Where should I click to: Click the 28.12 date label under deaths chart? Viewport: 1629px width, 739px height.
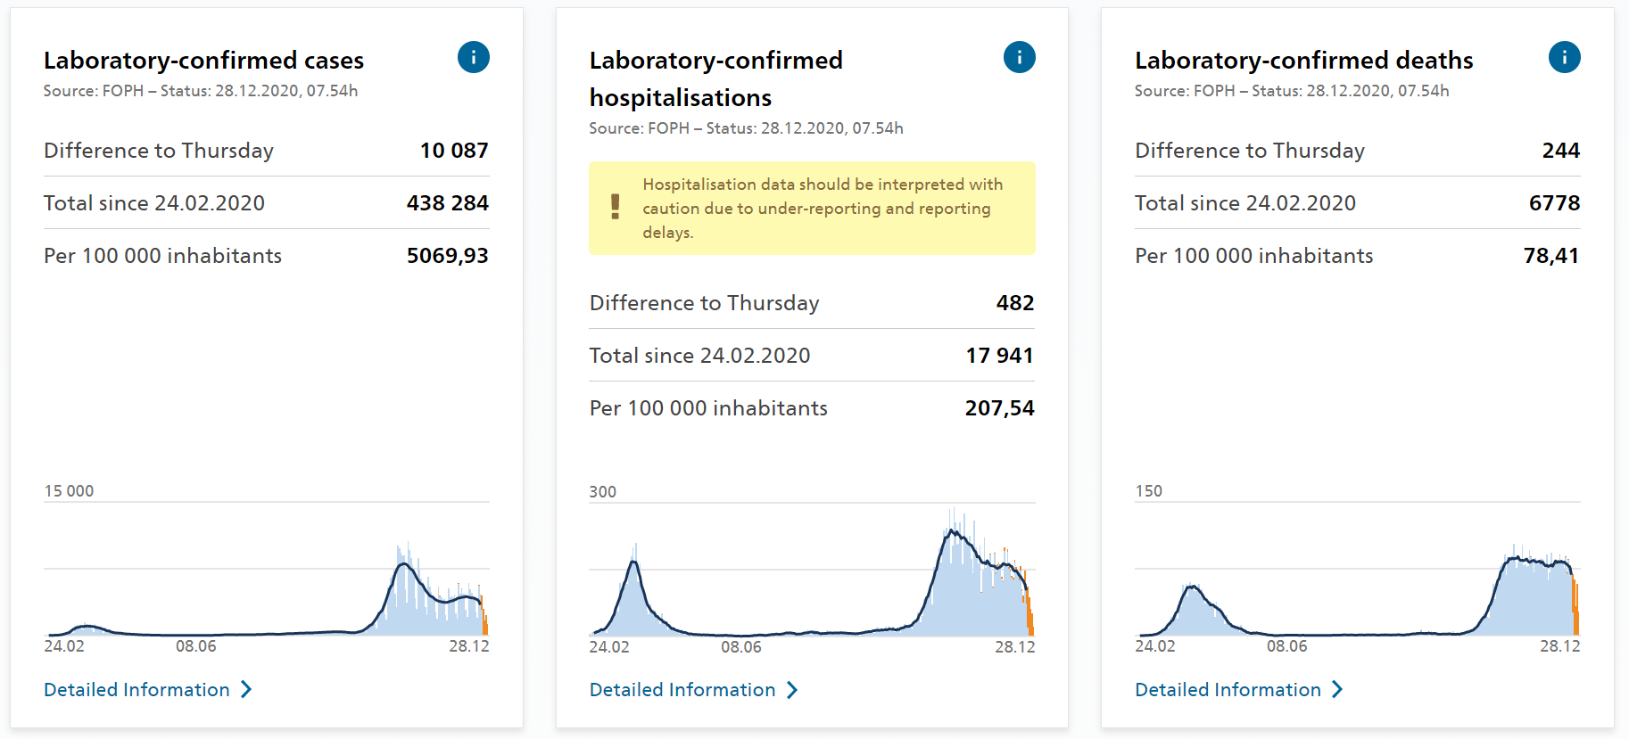tap(1559, 646)
